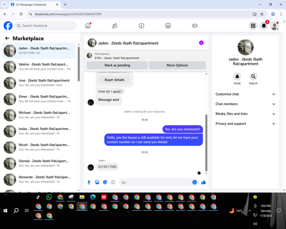This screenshot has width=286, height=229.
Task: Open the browser profile icon
Action: tap(273, 14)
